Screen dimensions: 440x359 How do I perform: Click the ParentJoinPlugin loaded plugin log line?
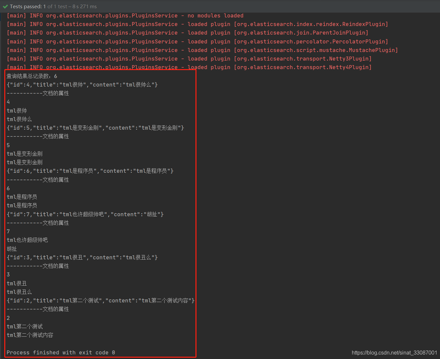188,33
